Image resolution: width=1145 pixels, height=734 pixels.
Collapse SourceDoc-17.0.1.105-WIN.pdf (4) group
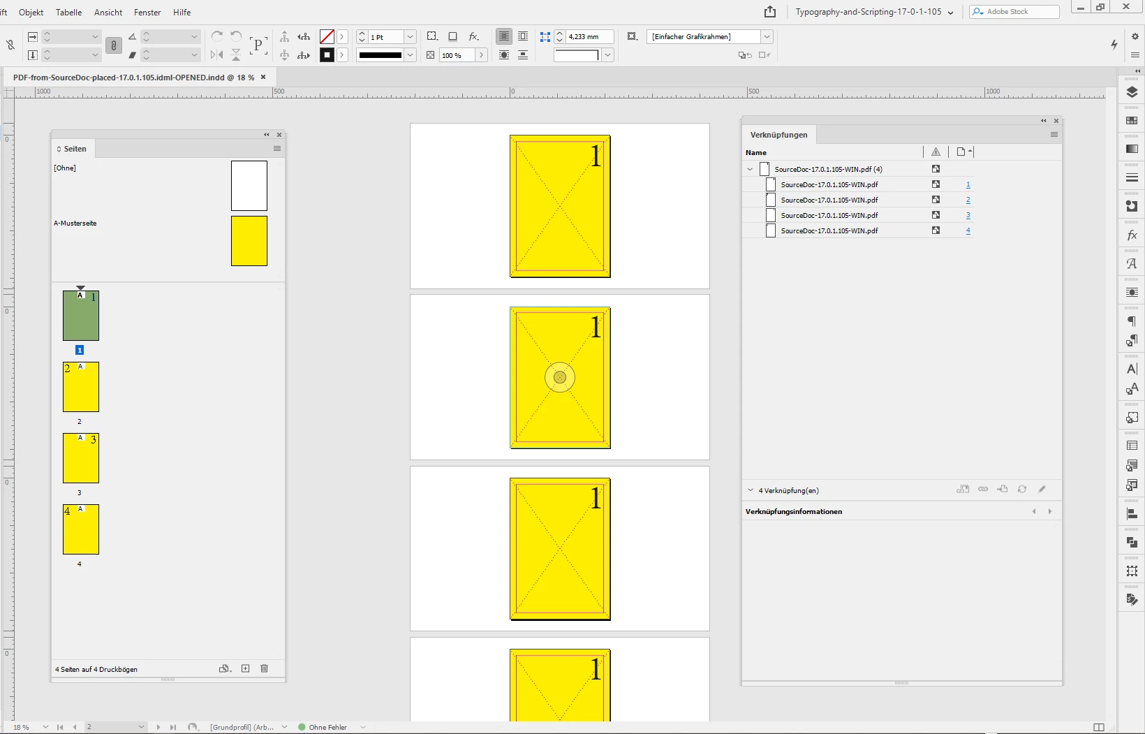point(750,169)
